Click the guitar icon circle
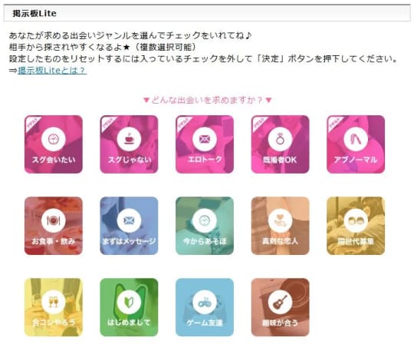Image resolution: width=414 pixels, height=344 pixels. [280, 302]
